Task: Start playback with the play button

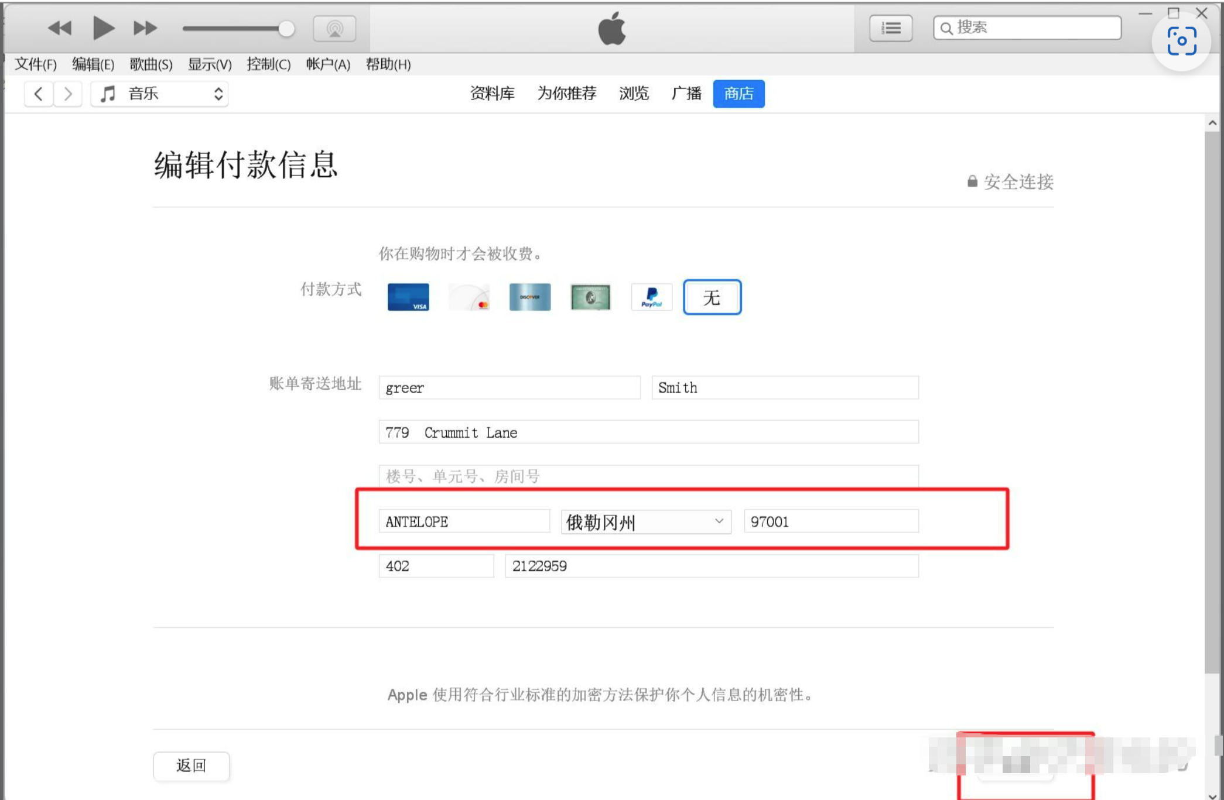Action: pos(104,28)
